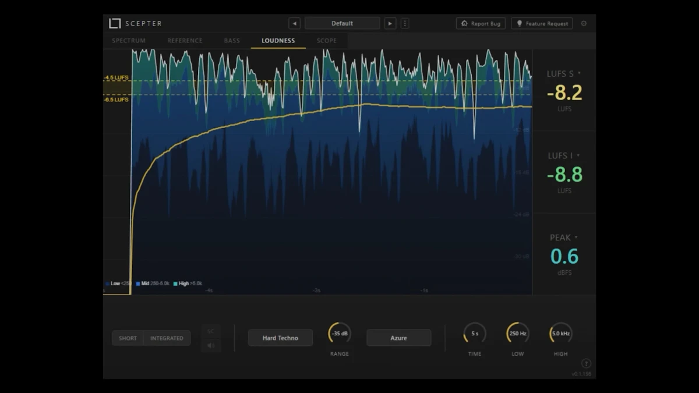
Task: Select the INTEGRATED loudness mode
Action: click(x=167, y=338)
